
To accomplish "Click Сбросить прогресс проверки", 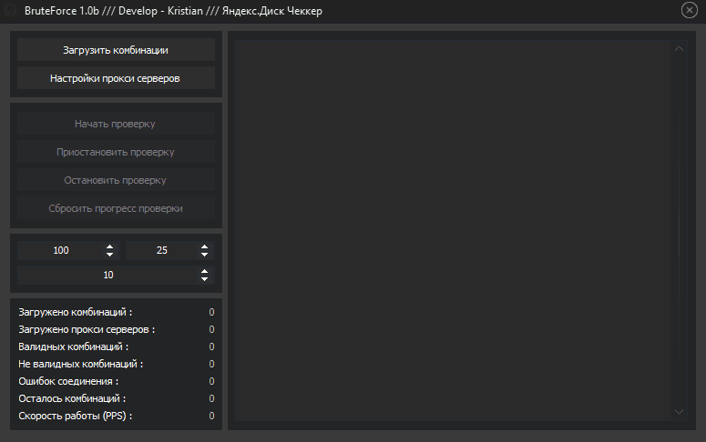I will point(116,208).
